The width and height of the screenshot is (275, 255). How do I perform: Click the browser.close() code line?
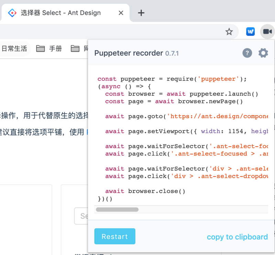coord(145,191)
